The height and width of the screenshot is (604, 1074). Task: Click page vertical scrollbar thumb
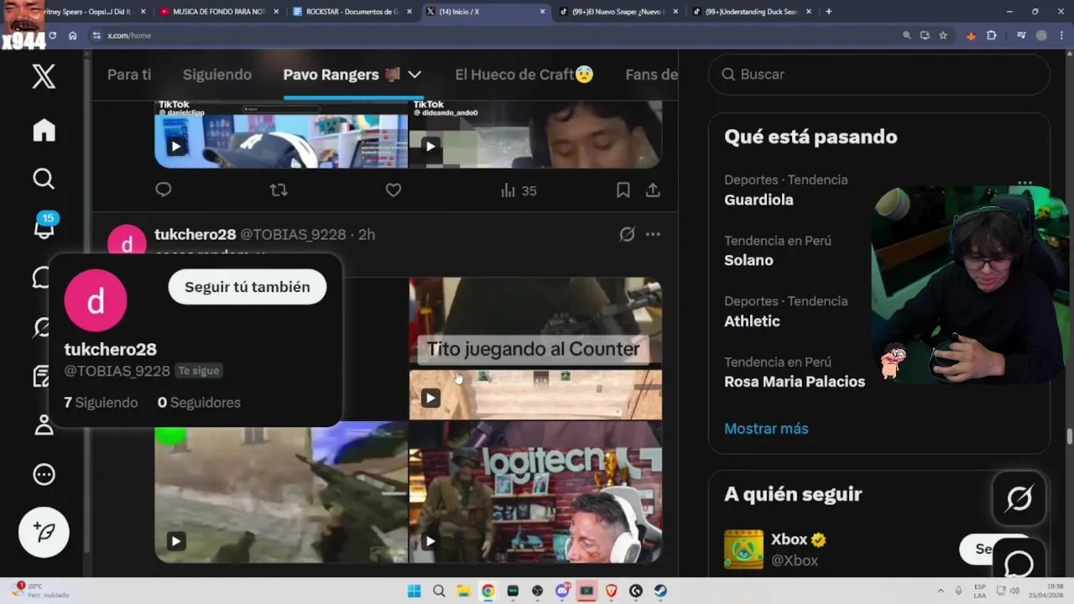tap(1069, 437)
